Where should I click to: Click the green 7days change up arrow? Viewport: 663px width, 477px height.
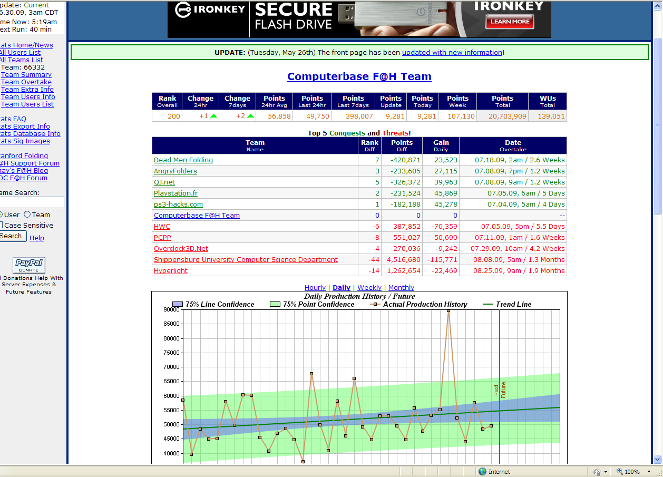click(251, 116)
